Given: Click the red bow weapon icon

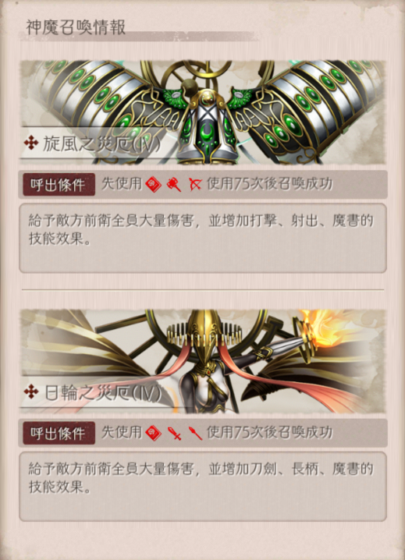Looking at the screenshot, I should [x=195, y=184].
